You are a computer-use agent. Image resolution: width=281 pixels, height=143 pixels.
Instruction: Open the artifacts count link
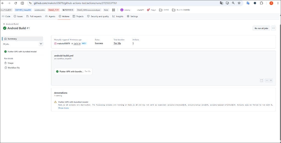pyautogui.click(x=133, y=43)
